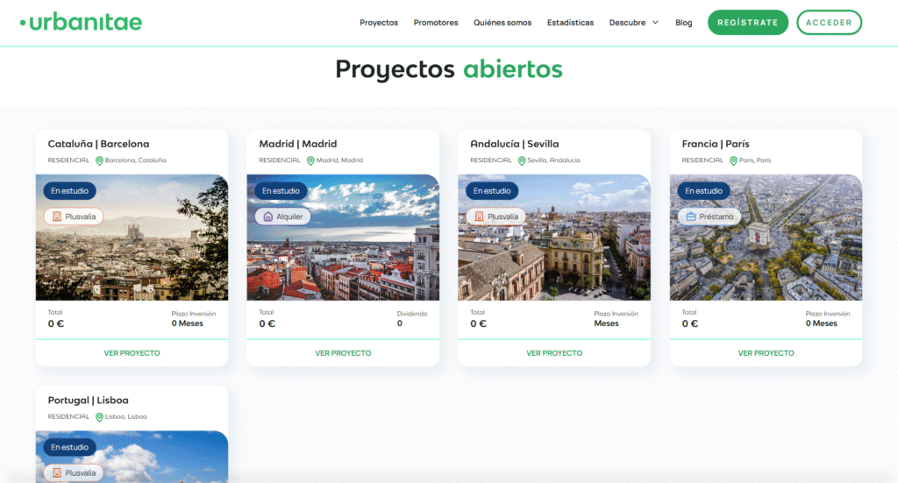Click VER PROYECTO on the Francia París card

766,353
